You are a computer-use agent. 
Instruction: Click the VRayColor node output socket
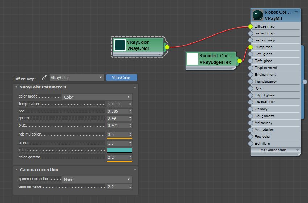coord(167,47)
